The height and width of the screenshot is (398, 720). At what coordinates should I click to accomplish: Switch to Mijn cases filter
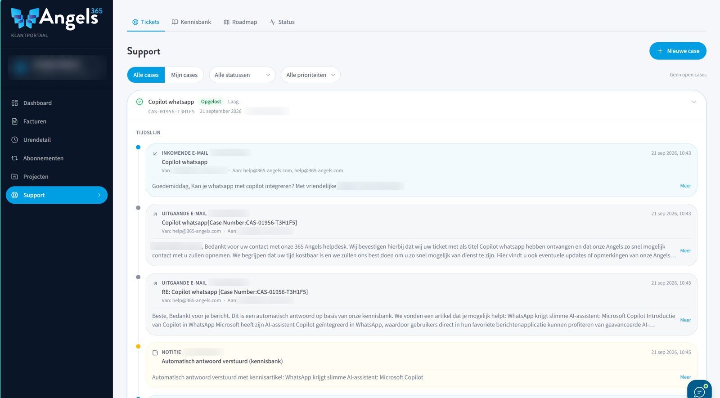tap(184, 75)
